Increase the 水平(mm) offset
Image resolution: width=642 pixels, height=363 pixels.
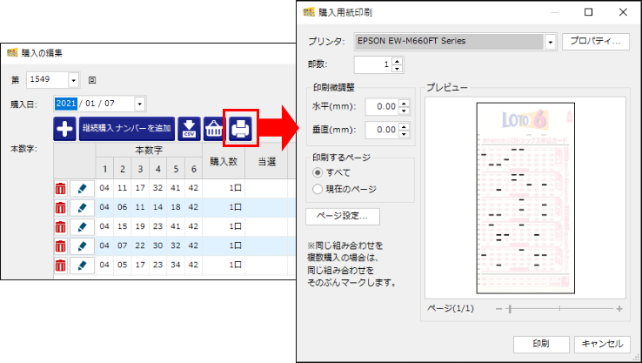pyautogui.click(x=404, y=104)
